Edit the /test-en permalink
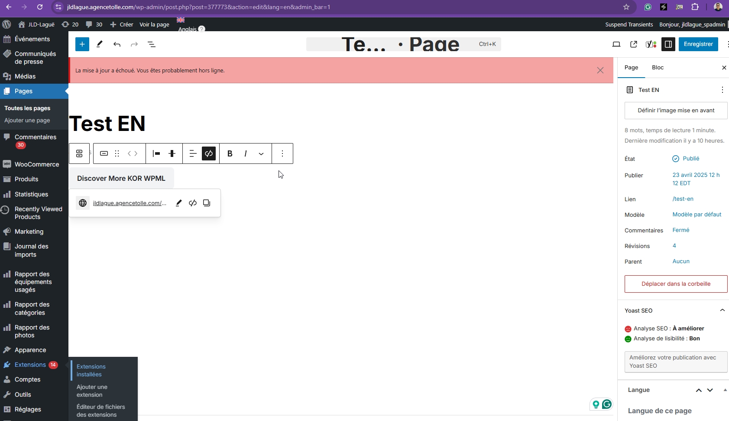 coord(683,199)
